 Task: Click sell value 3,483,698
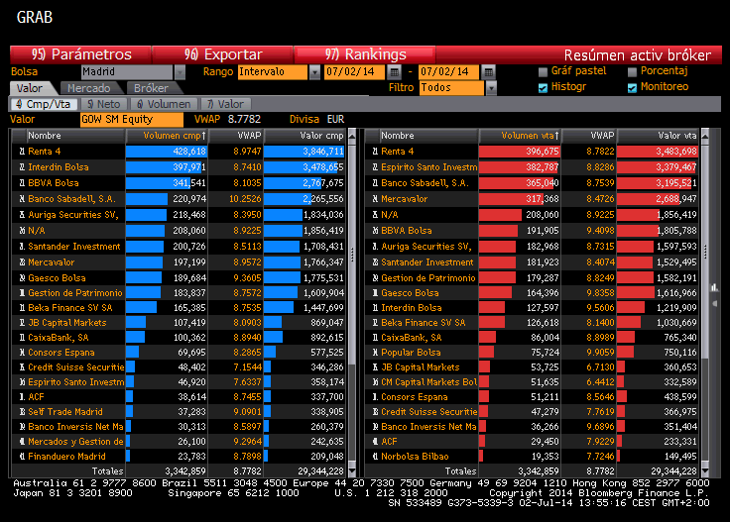(676, 152)
